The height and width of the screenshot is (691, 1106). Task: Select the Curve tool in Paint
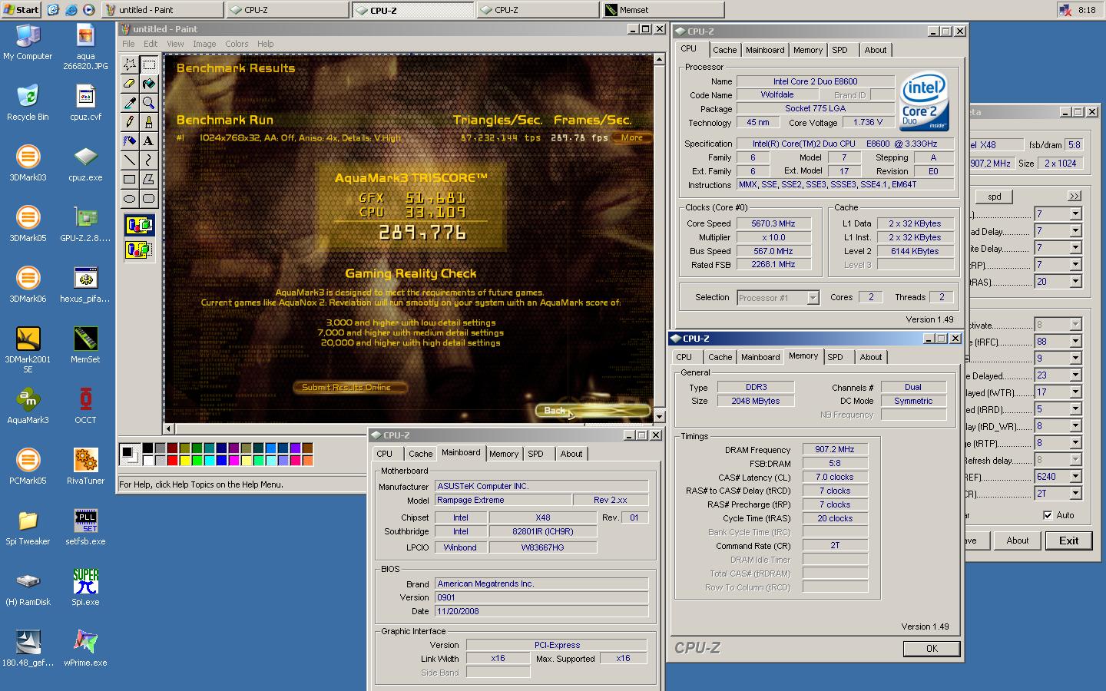(149, 160)
